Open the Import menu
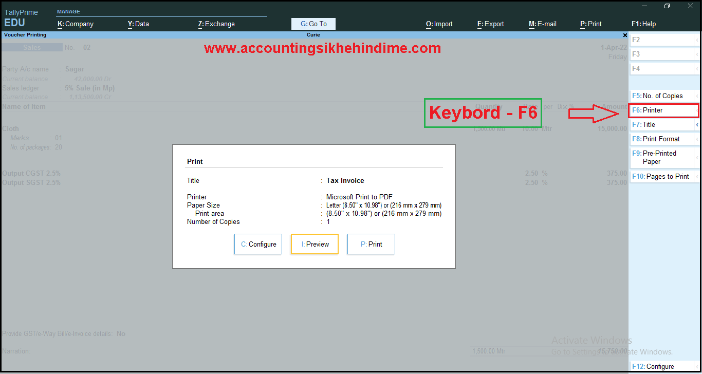 coord(439,24)
